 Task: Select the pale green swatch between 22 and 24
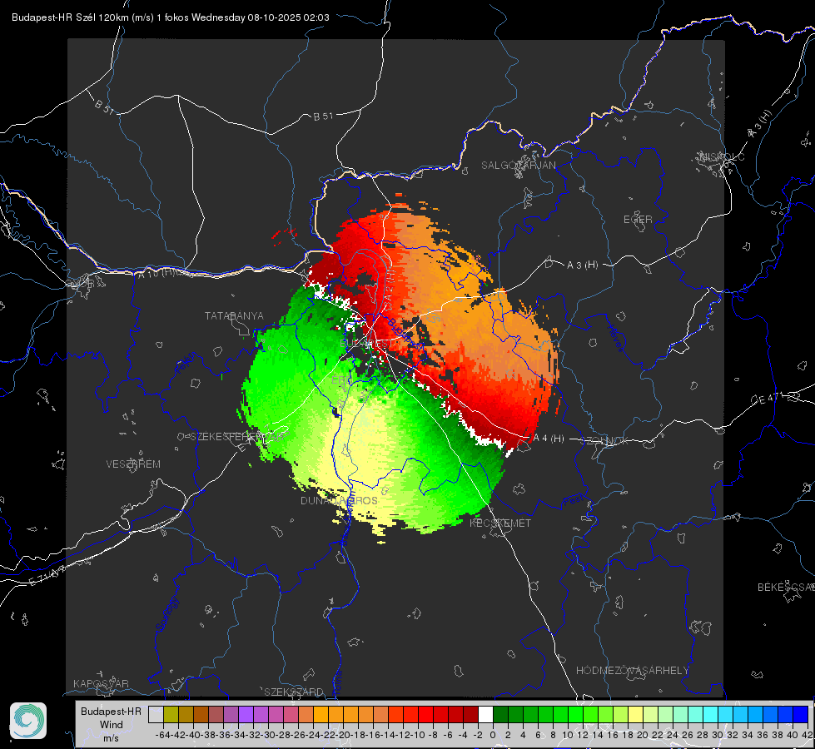click(665, 714)
